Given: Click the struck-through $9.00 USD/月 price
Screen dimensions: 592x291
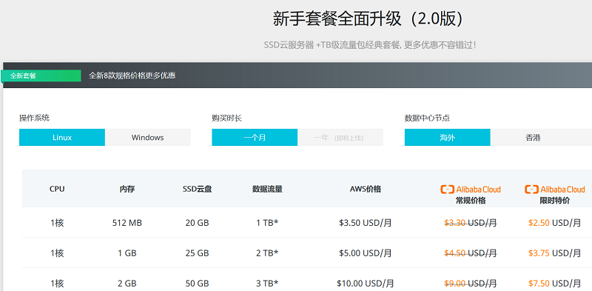Looking at the screenshot, I should click(x=471, y=284).
